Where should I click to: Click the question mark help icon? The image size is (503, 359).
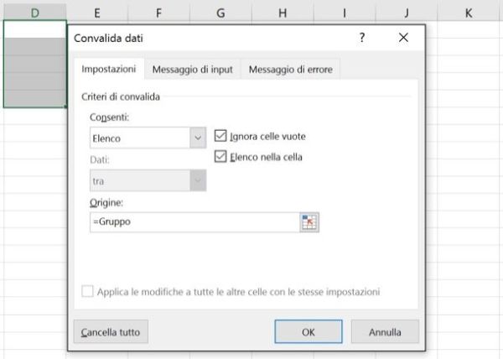[362, 39]
